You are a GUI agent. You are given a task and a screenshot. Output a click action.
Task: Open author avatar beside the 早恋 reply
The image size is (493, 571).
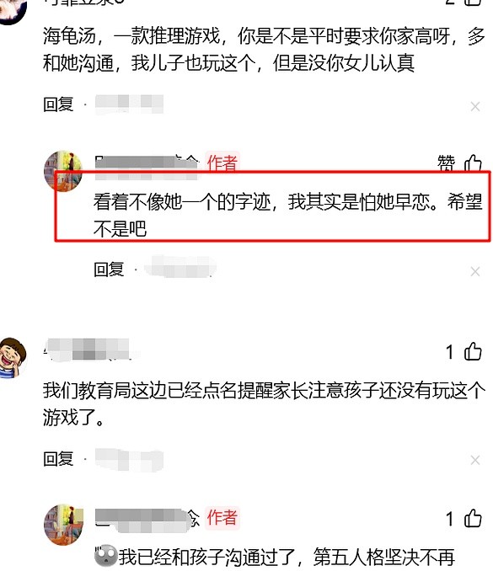click(x=63, y=170)
